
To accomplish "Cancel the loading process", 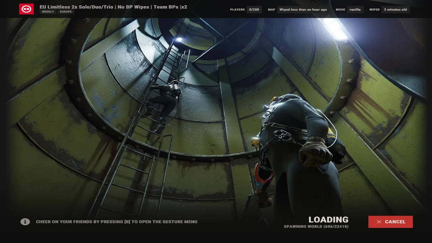I will [x=390, y=222].
